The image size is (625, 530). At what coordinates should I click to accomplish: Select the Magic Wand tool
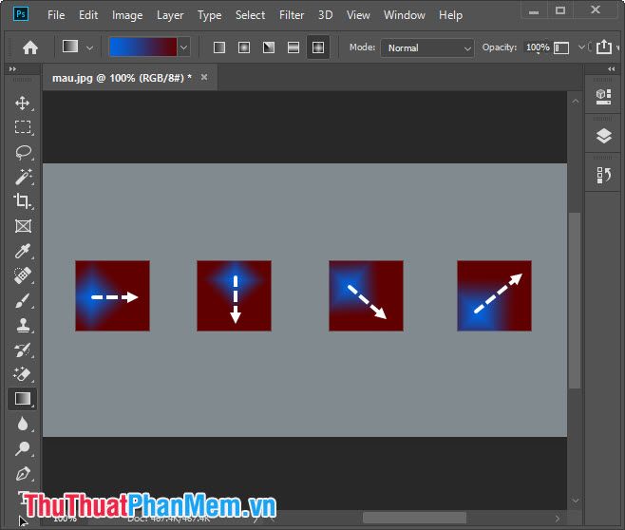pos(23,177)
